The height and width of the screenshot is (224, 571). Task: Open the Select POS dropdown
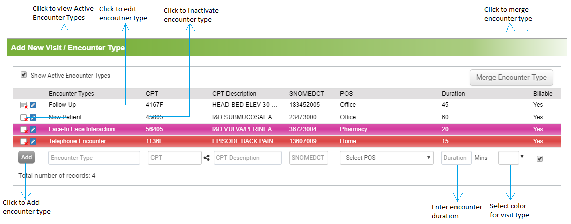[x=387, y=158]
